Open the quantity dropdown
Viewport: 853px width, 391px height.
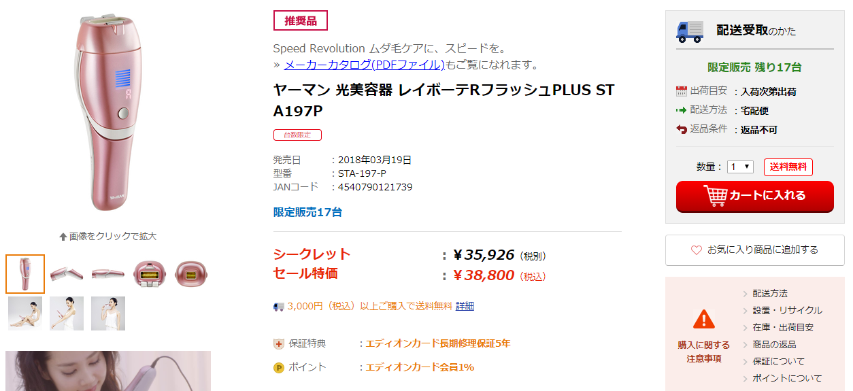(x=740, y=167)
